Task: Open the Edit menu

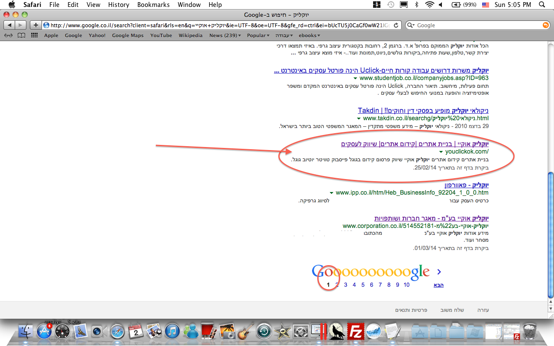Action: coord(73,5)
